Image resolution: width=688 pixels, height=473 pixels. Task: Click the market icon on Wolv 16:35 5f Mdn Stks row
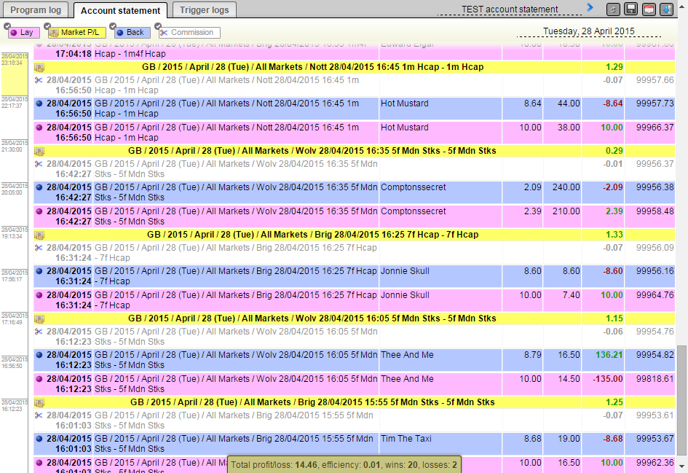click(x=39, y=152)
